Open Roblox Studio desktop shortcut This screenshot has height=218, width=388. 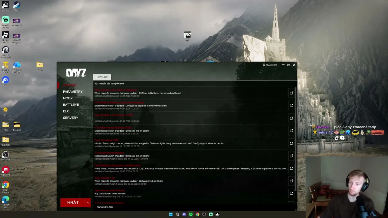pyautogui.click(x=5, y=37)
